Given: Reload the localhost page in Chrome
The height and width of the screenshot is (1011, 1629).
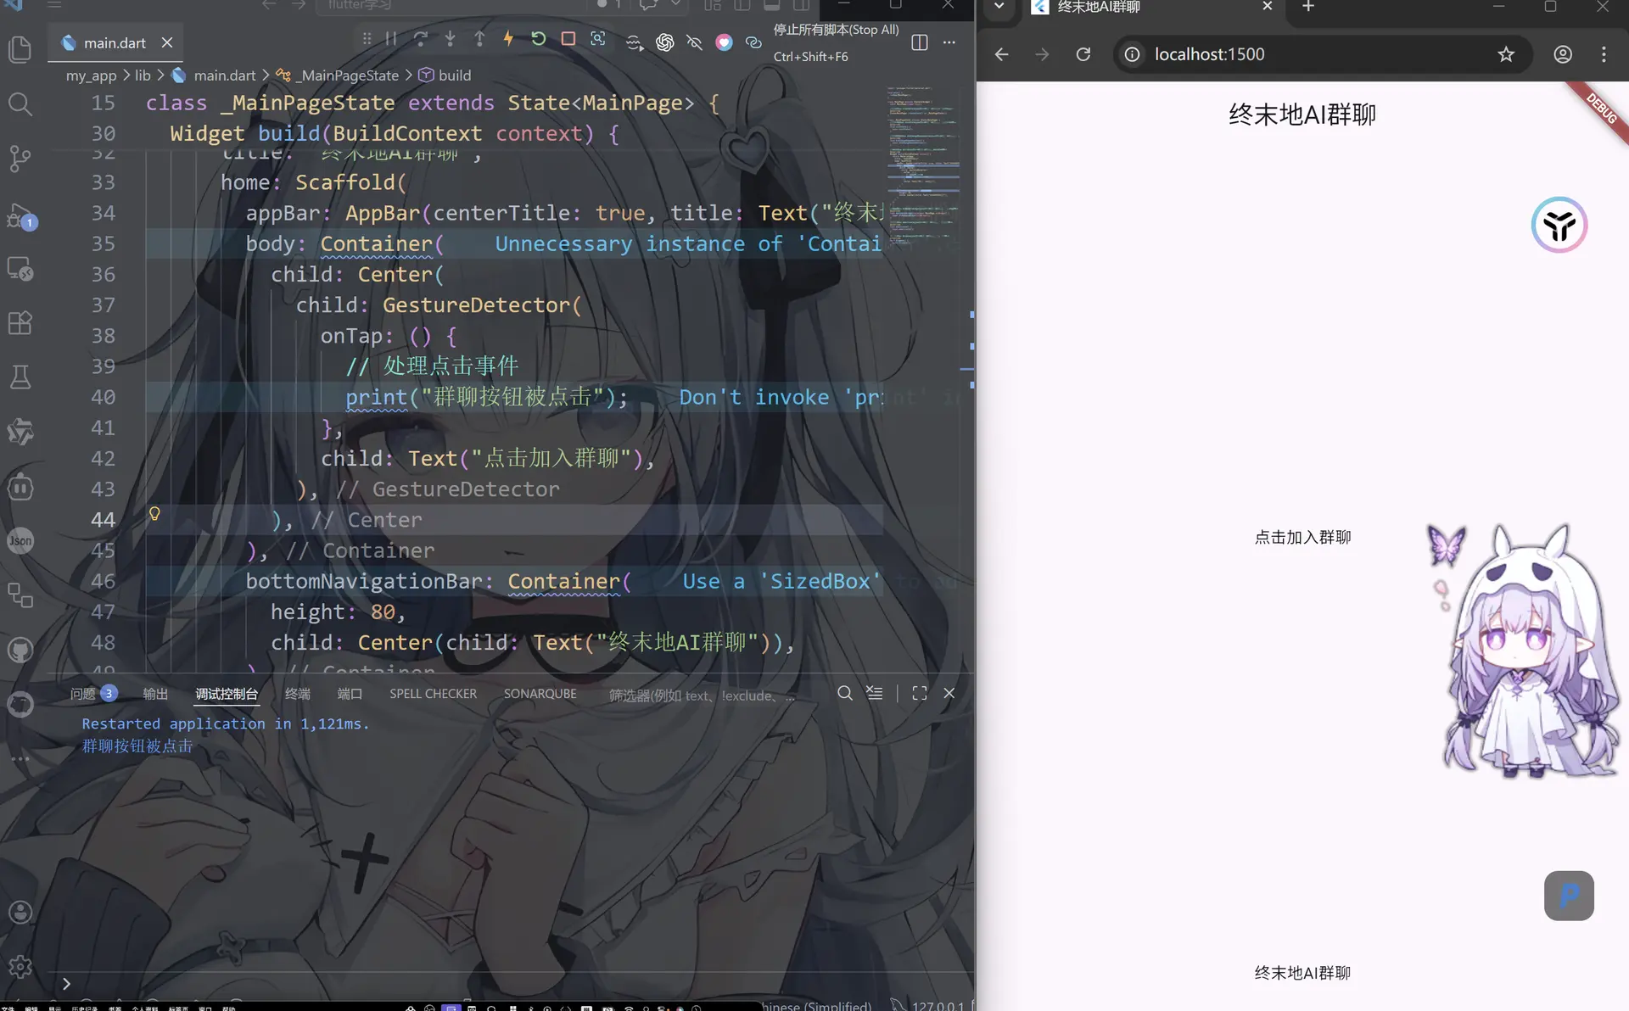Looking at the screenshot, I should (x=1083, y=54).
